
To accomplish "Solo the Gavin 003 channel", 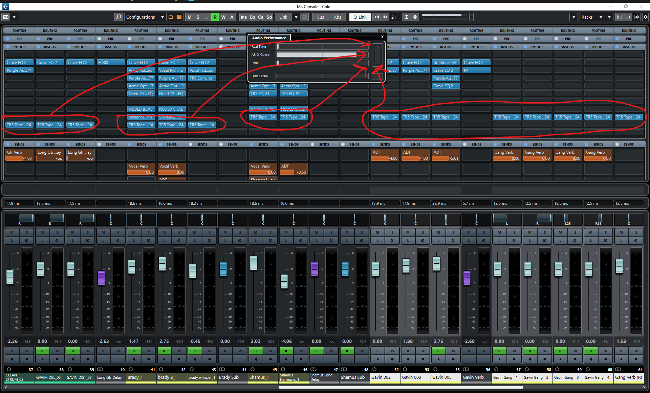I will pyautogui.click(x=423, y=232).
